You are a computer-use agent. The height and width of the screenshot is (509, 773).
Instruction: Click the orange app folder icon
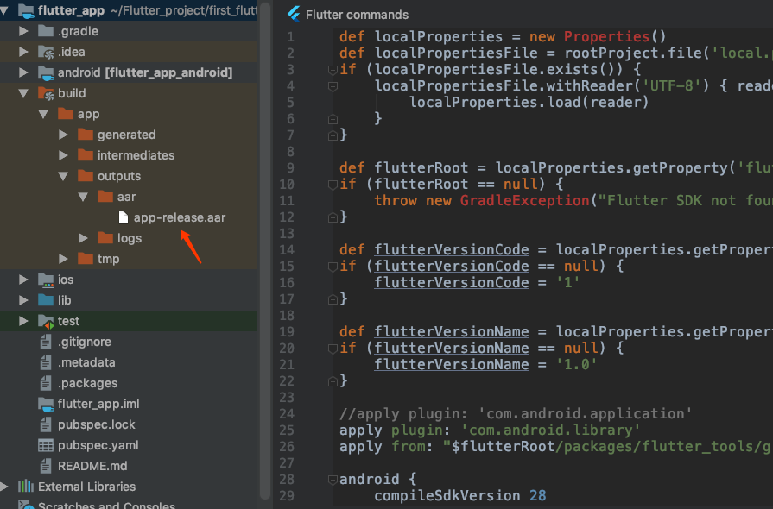(66, 114)
